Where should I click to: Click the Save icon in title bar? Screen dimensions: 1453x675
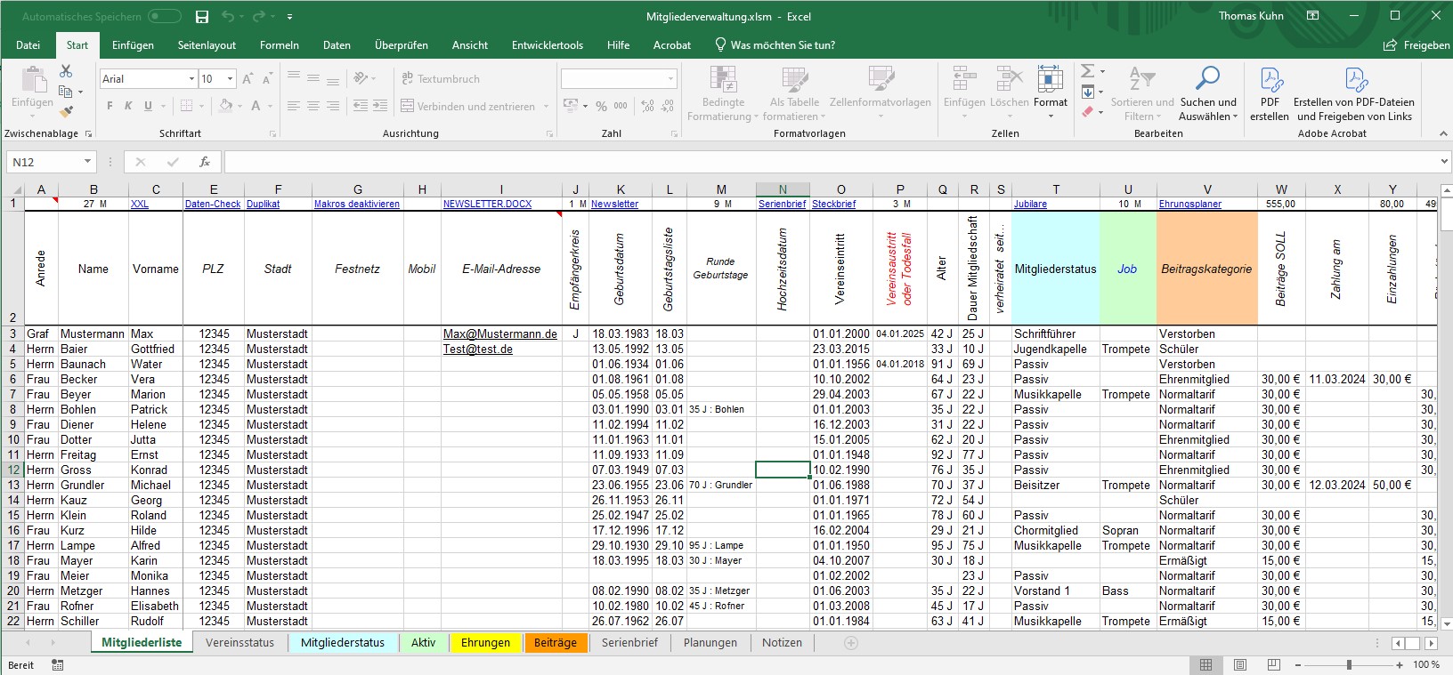pos(202,17)
